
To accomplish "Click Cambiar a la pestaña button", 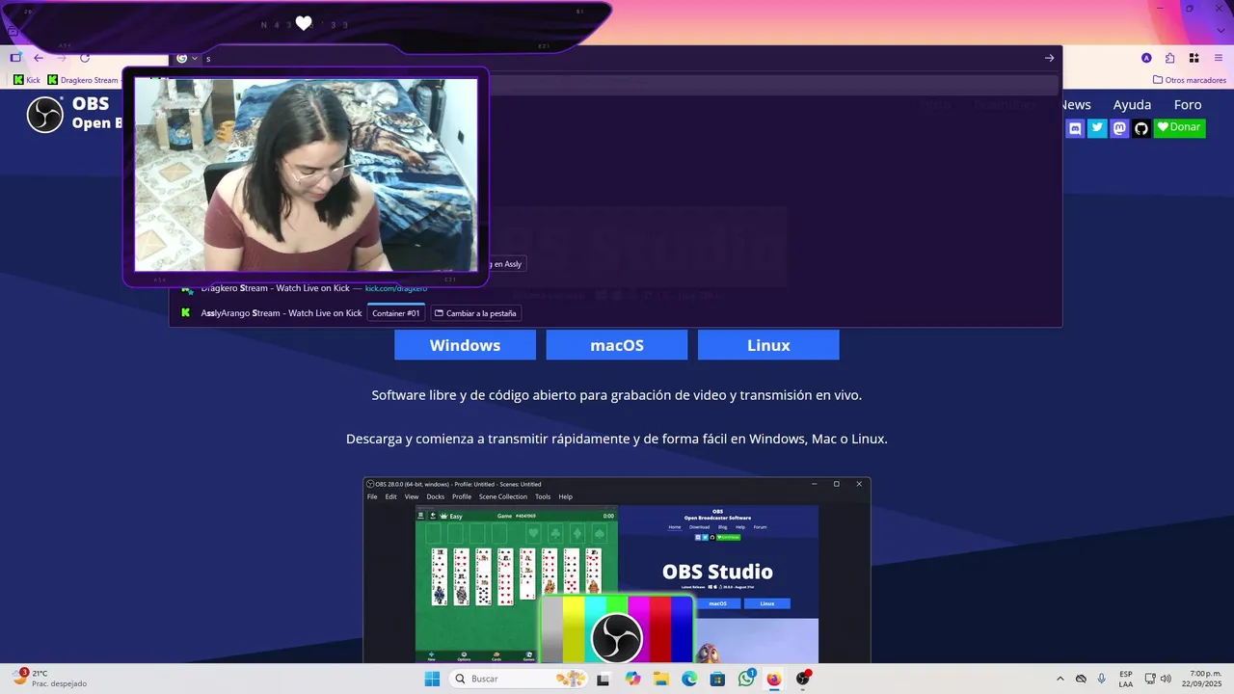I will (x=475, y=313).
